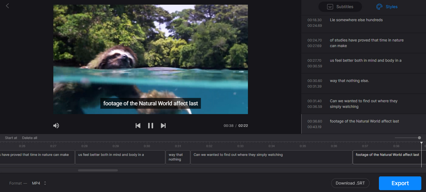Skip to the previous subtitle

click(x=138, y=126)
